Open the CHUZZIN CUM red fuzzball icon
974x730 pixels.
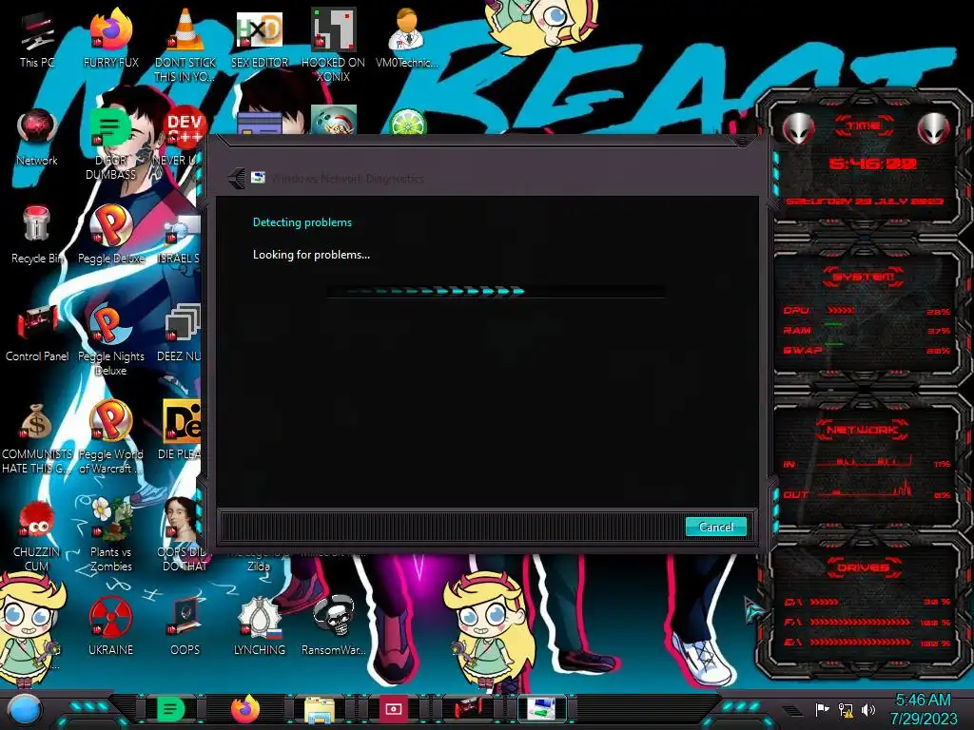click(x=37, y=535)
